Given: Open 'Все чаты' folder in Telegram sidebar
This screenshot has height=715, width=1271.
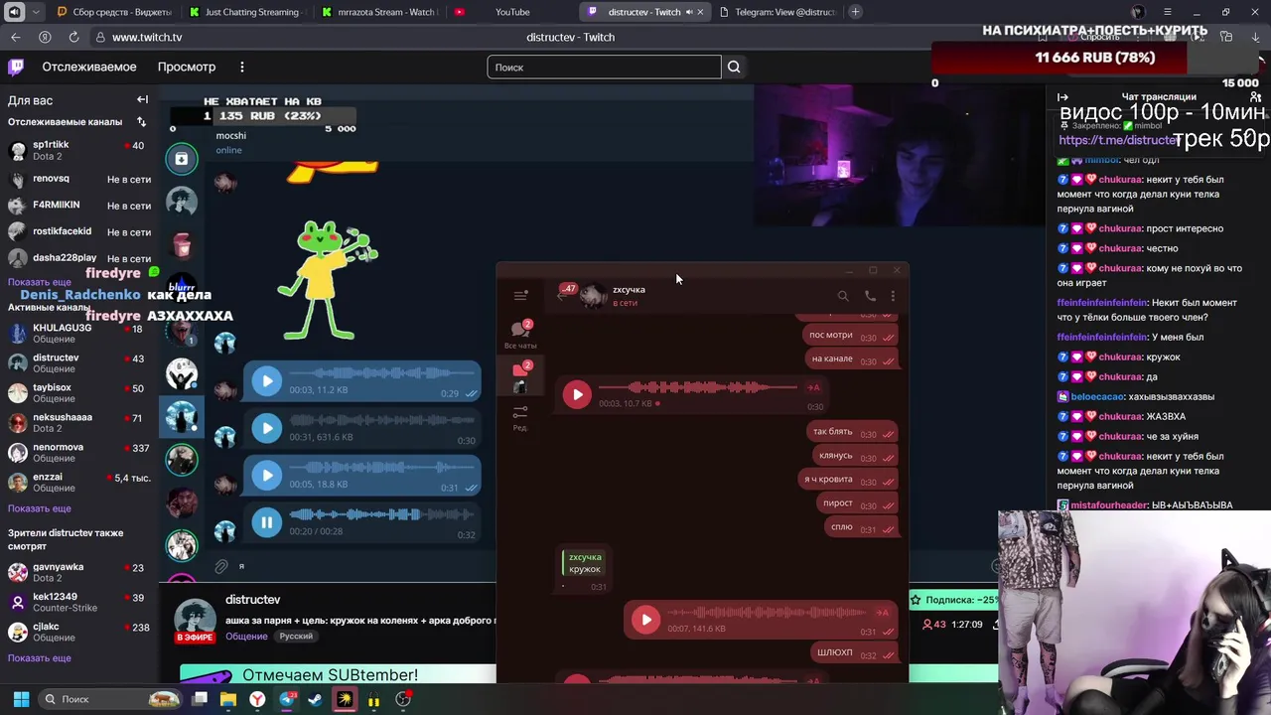Looking at the screenshot, I should pyautogui.click(x=520, y=335).
